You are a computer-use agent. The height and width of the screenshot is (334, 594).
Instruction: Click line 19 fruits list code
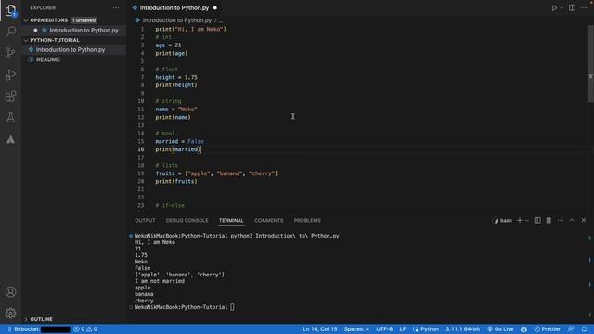point(216,173)
